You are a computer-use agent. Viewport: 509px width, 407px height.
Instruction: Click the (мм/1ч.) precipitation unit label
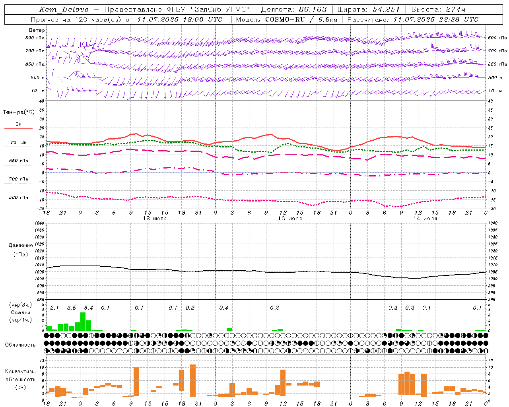click(x=21, y=320)
